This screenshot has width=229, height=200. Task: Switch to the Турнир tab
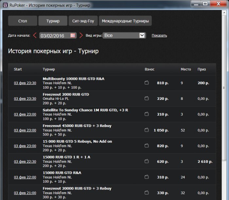53,21
